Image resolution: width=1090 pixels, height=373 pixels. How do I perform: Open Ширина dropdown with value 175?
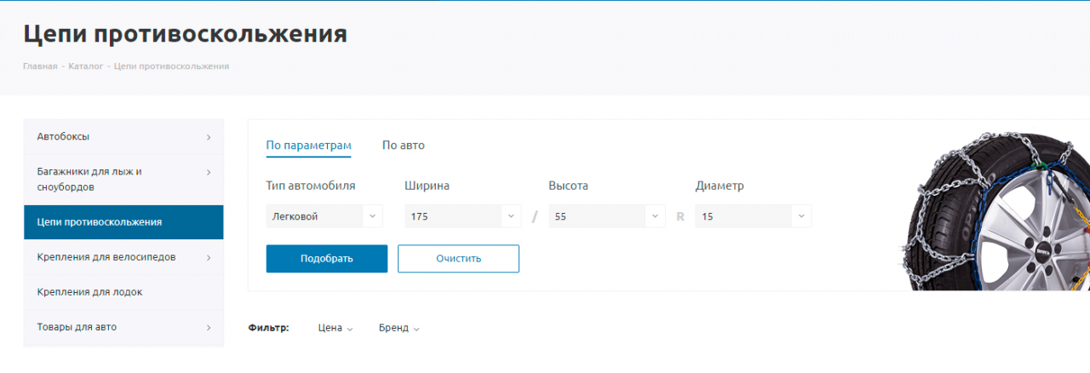click(463, 216)
